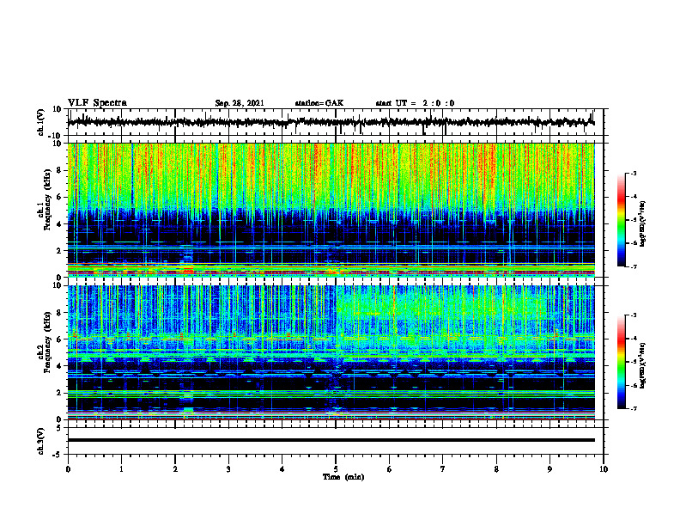This screenshot has width=680, height=526.
Task: Click the ch.1 spectrogram color scale bar
Action: click(x=621, y=220)
